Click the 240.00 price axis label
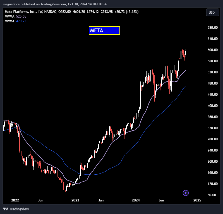Screen dimensions: 223x214 coord(212,150)
